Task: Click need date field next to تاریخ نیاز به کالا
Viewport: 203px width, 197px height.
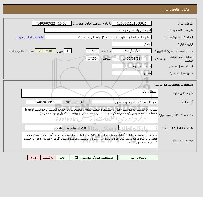Action: click(44, 102)
